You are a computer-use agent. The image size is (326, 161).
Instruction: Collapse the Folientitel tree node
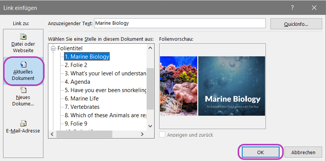click(x=53, y=48)
